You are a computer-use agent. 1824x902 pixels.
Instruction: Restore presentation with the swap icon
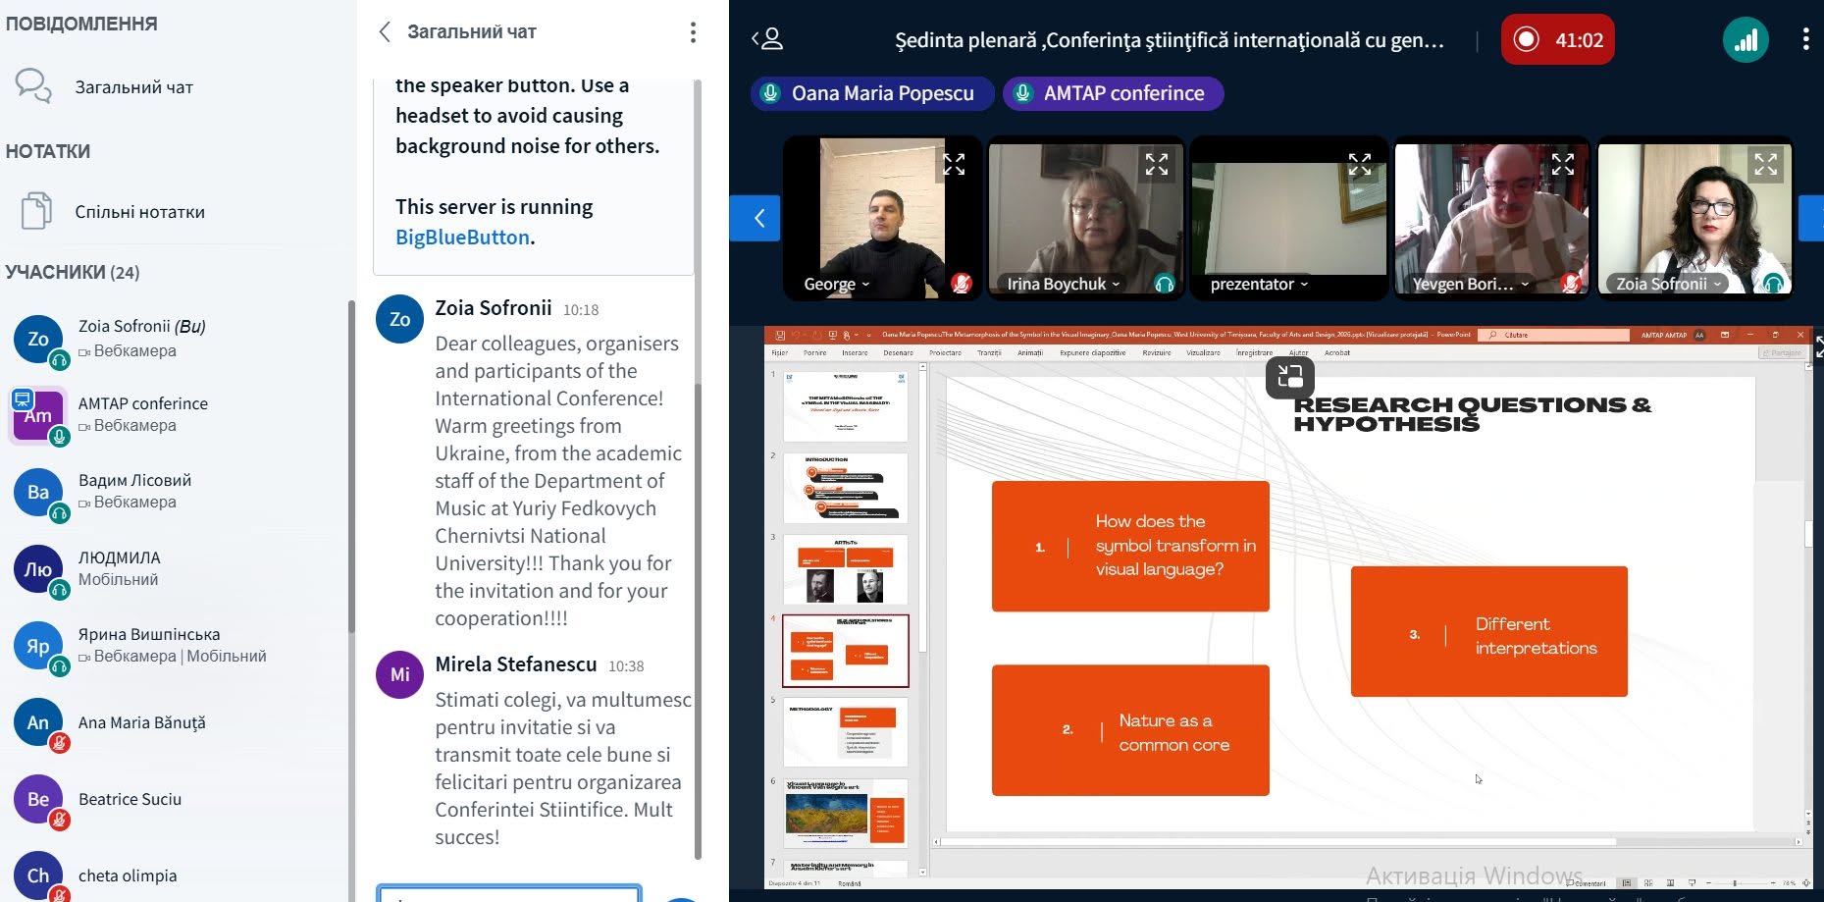pos(1289,377)
